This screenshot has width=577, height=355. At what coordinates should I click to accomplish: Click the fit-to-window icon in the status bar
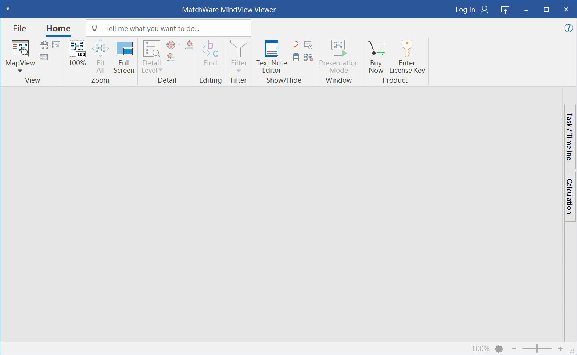point(499,348)
